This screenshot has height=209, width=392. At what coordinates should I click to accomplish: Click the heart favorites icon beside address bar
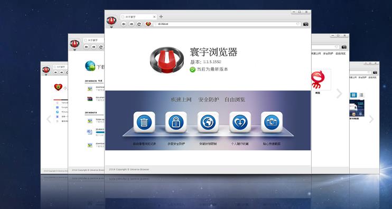click(148, 24)
